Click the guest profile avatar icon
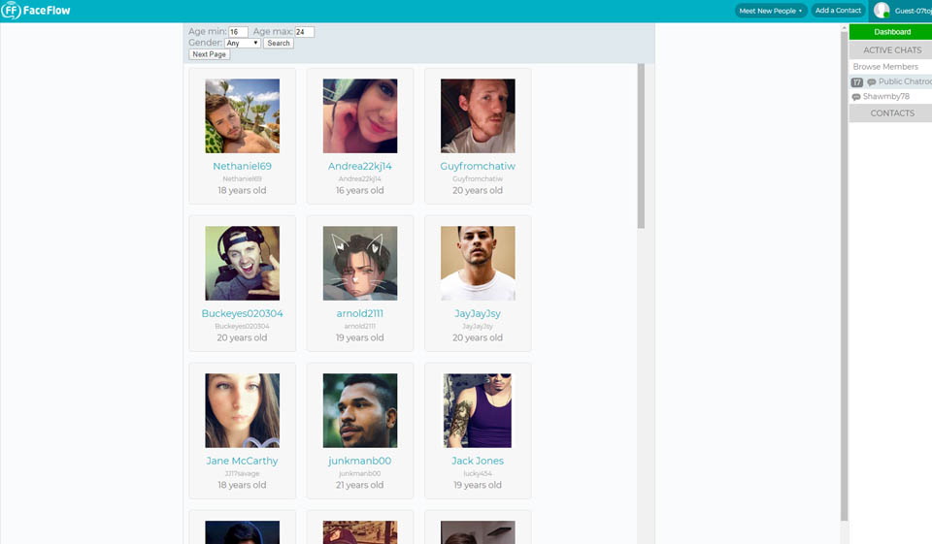This screenshot has width=932, height=544. [x=882, y=11]
